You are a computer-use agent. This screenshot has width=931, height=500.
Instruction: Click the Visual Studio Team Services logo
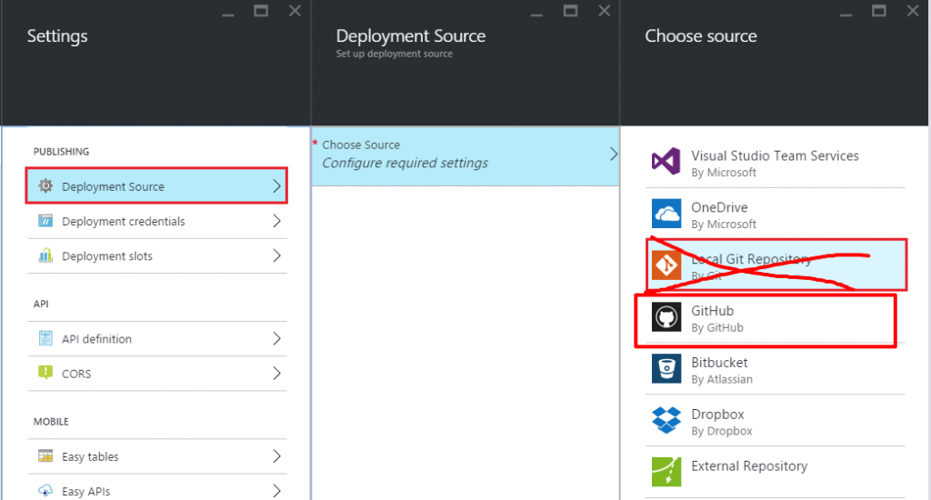pos(666,161)
